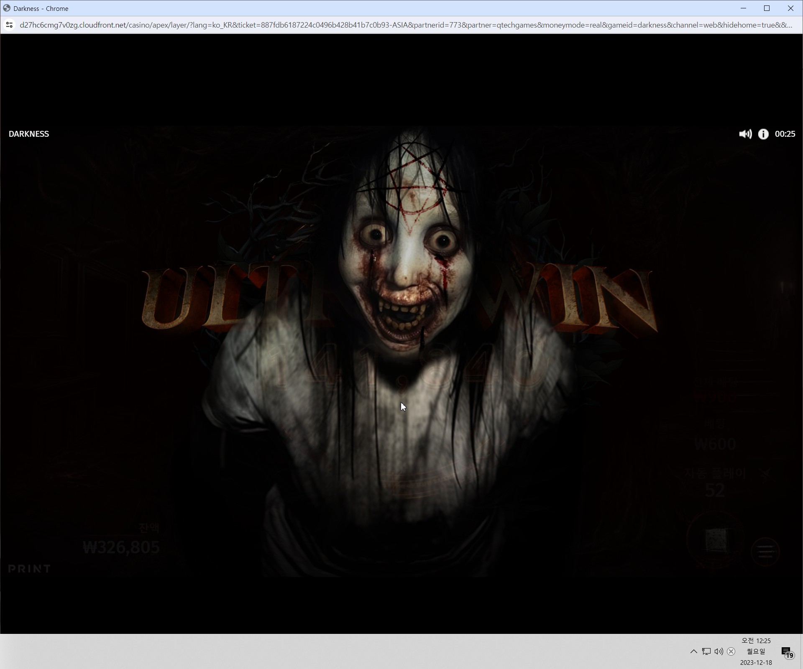This screenshot has height=669, width=803.
Task: Cancel autoplay with the dimmed X icon
Action: (765, 474)
